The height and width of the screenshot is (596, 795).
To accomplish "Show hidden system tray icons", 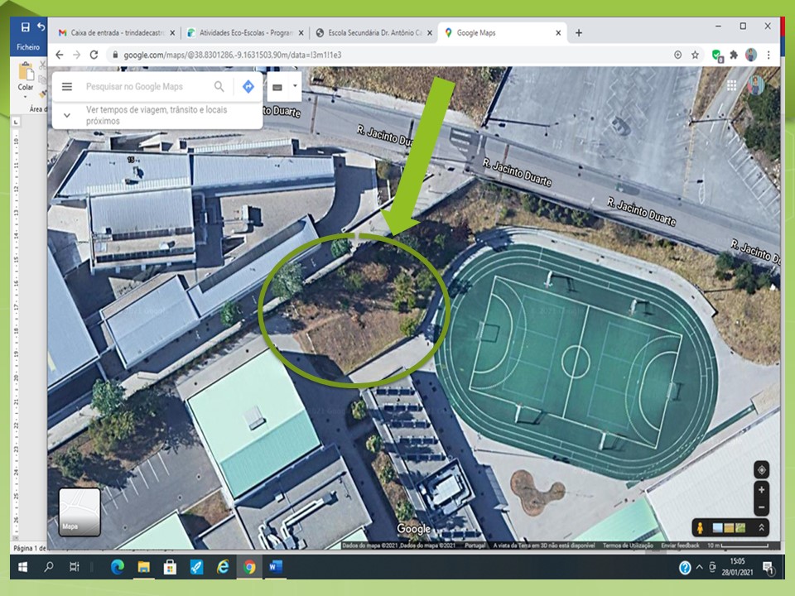I will 700,567.
